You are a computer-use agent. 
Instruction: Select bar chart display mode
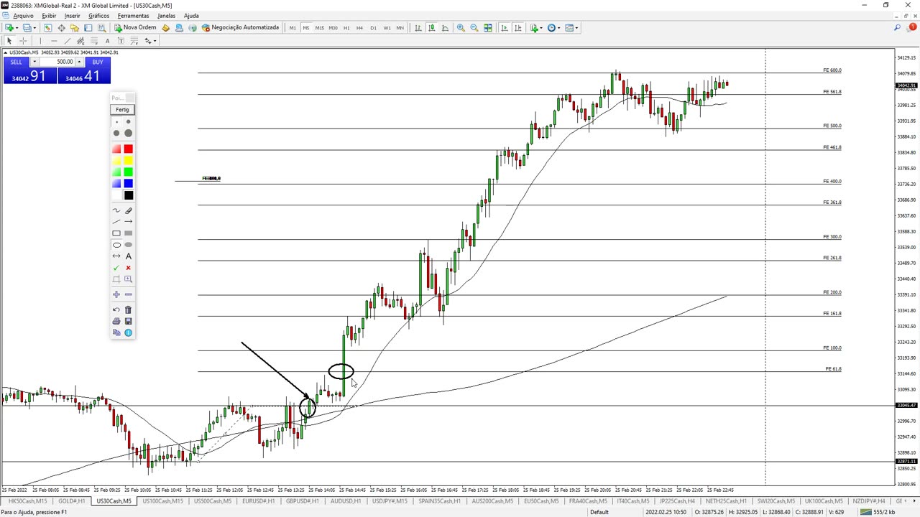click(418, 28)
